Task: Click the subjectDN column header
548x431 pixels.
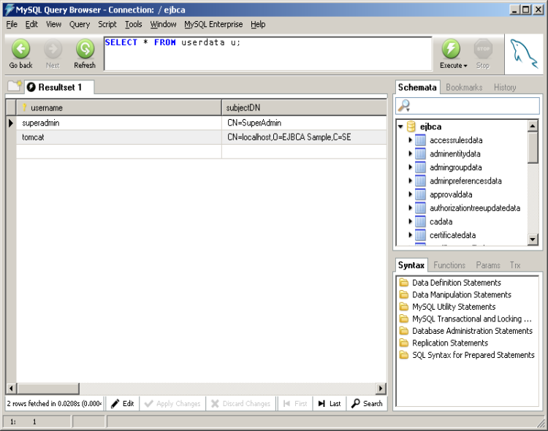Action: (x=304, y=107)
